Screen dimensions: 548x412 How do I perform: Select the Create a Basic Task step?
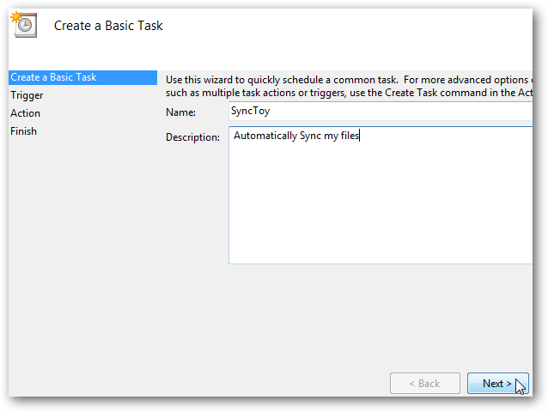(x=82, y=77)
